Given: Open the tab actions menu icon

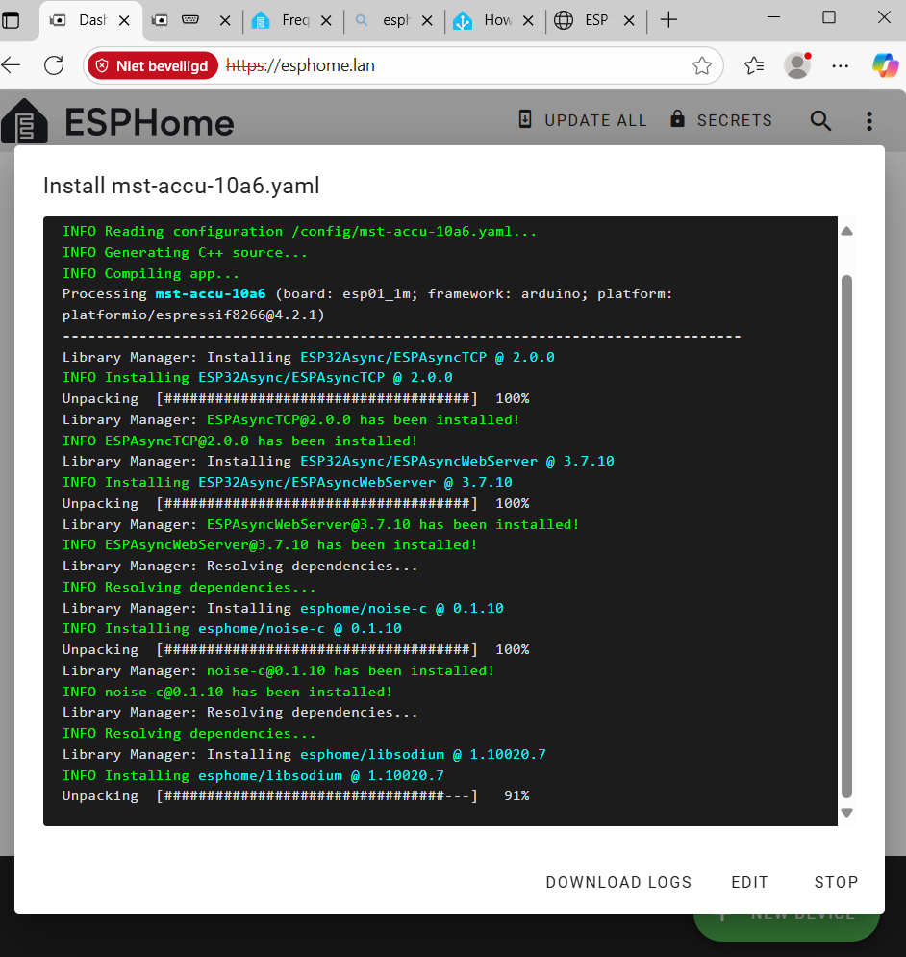Looking at the screenshot, I should click(x=11, y=20).
